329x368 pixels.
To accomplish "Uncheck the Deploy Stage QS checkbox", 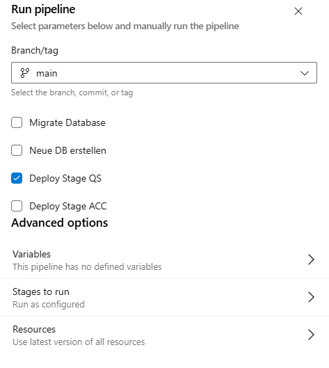I will pos(17,178).
